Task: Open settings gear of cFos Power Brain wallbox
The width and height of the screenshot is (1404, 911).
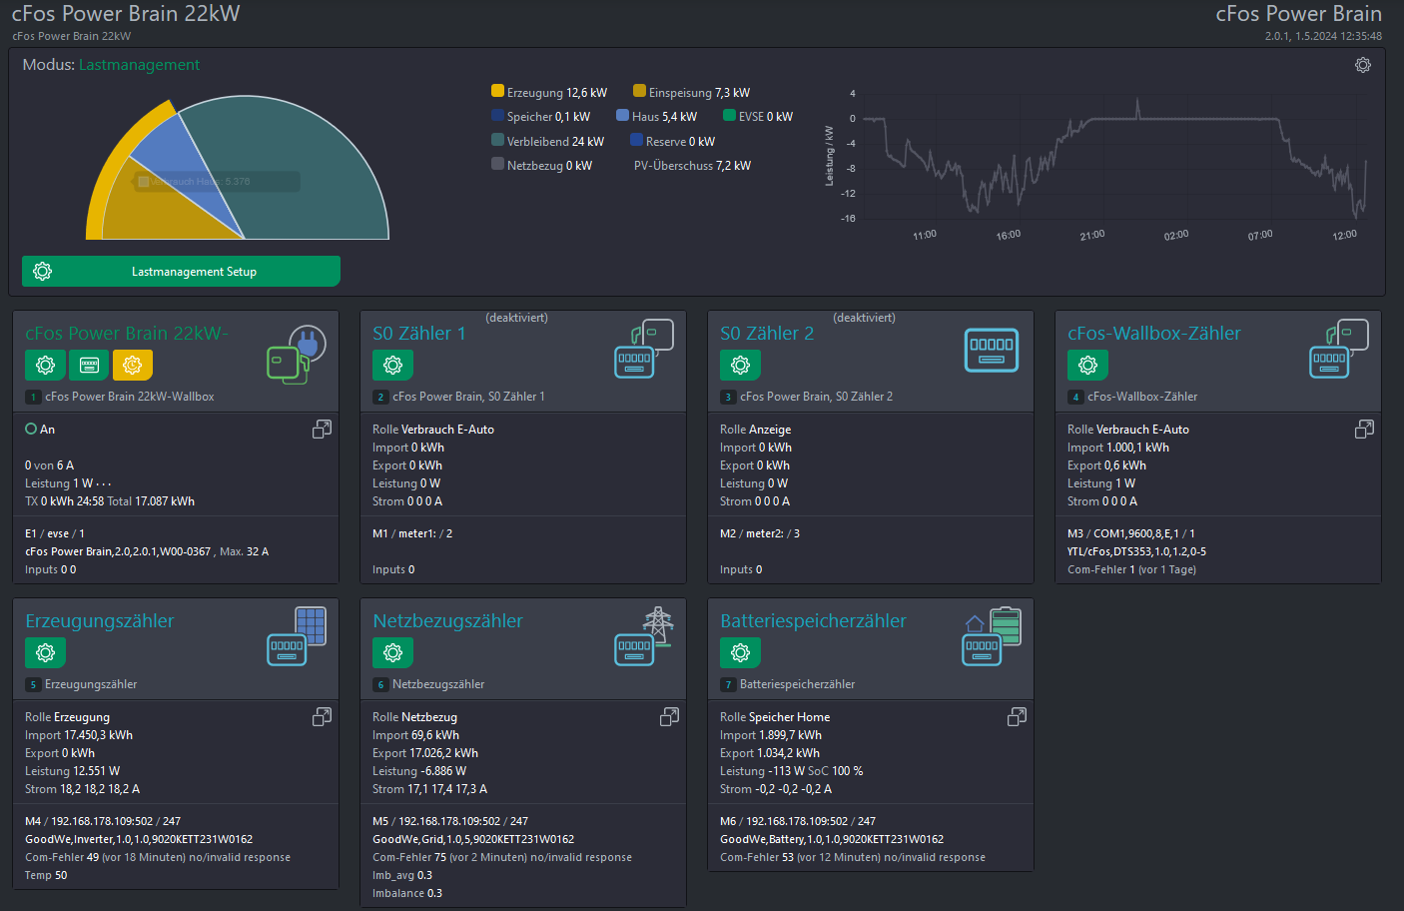Action: (x=45, y=366)
